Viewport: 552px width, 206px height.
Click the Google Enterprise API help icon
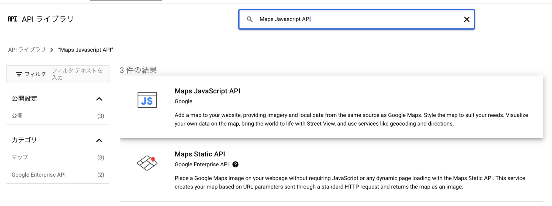tap(235, 164)
